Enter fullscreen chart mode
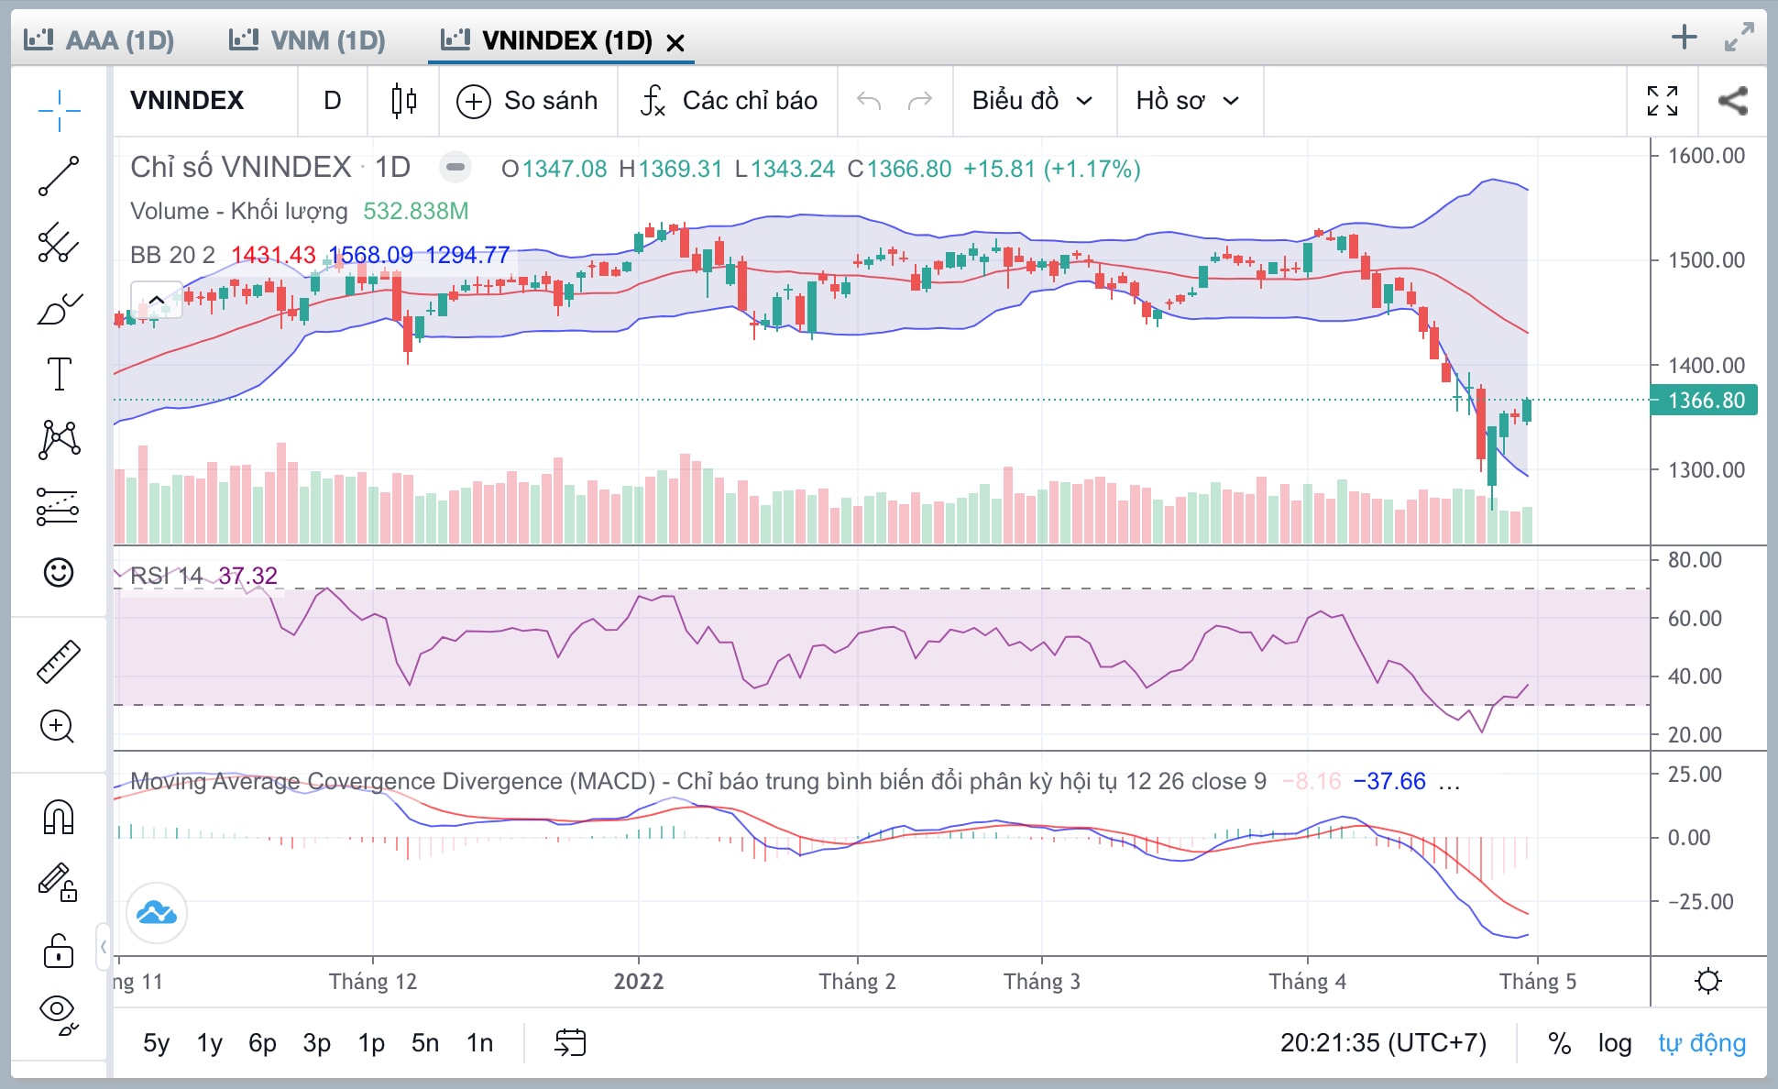The width and height of the screenshot is (1778, 1089). point(1663,101)
